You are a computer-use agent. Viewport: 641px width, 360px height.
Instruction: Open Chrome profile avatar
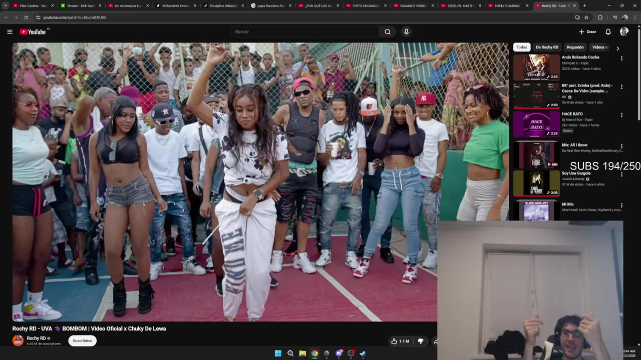click(625, 17)
